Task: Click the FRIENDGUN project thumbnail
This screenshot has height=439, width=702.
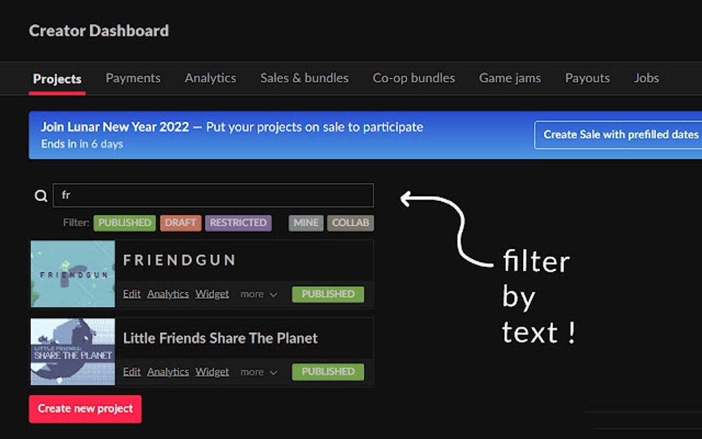Action: (72, 273)
